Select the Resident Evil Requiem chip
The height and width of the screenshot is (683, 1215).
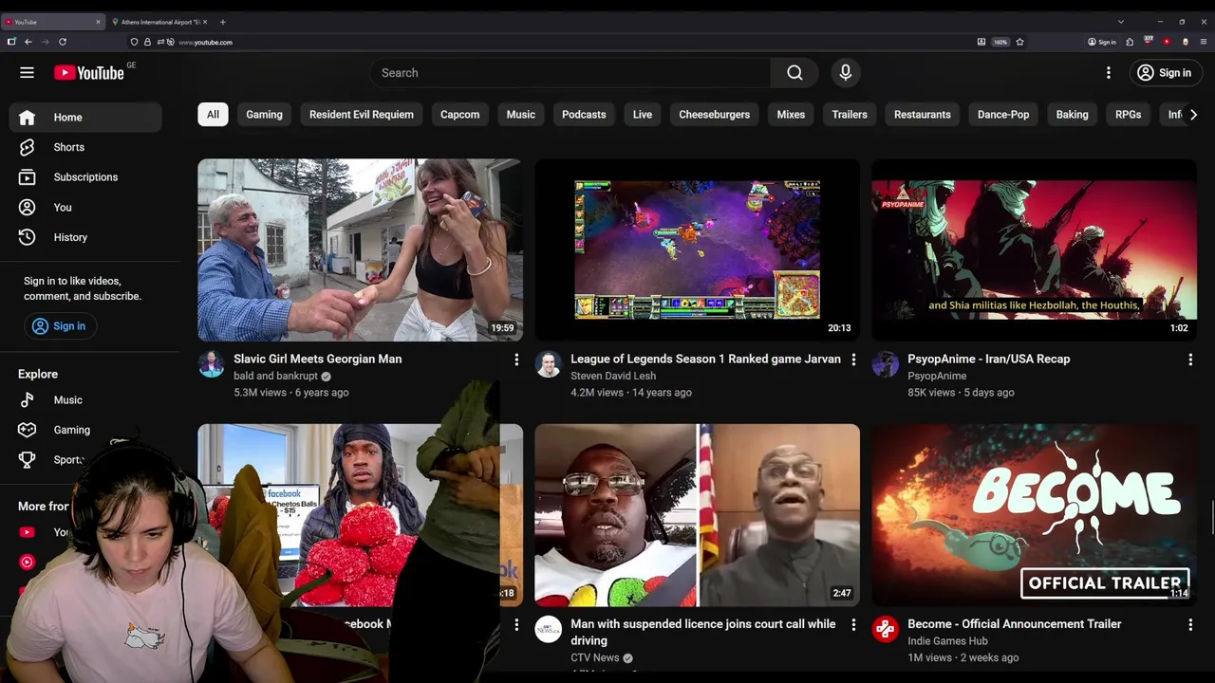pos(362,115)
